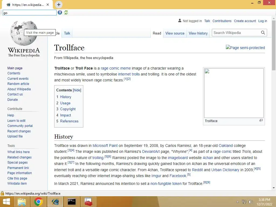Click the enlarge icon beside Trollface caption
The height and width of the screenshot is (207, 276).
click(x=261, y=120)
